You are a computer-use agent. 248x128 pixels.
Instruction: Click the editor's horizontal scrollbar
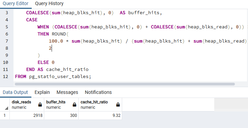coord(125,84)
